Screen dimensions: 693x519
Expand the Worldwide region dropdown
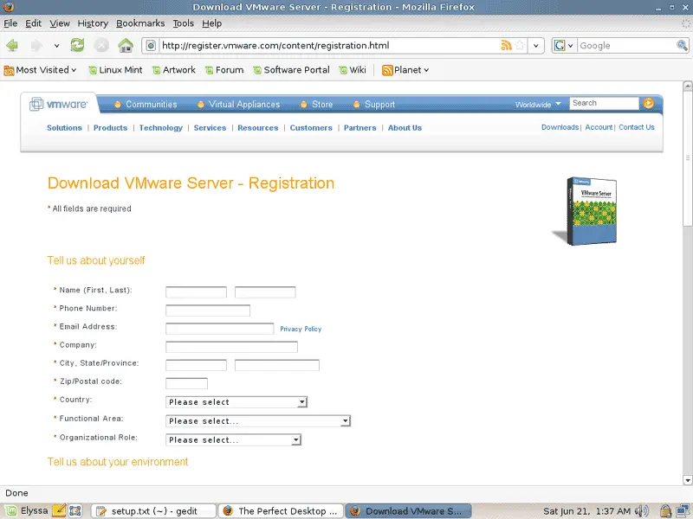[538, 104]
